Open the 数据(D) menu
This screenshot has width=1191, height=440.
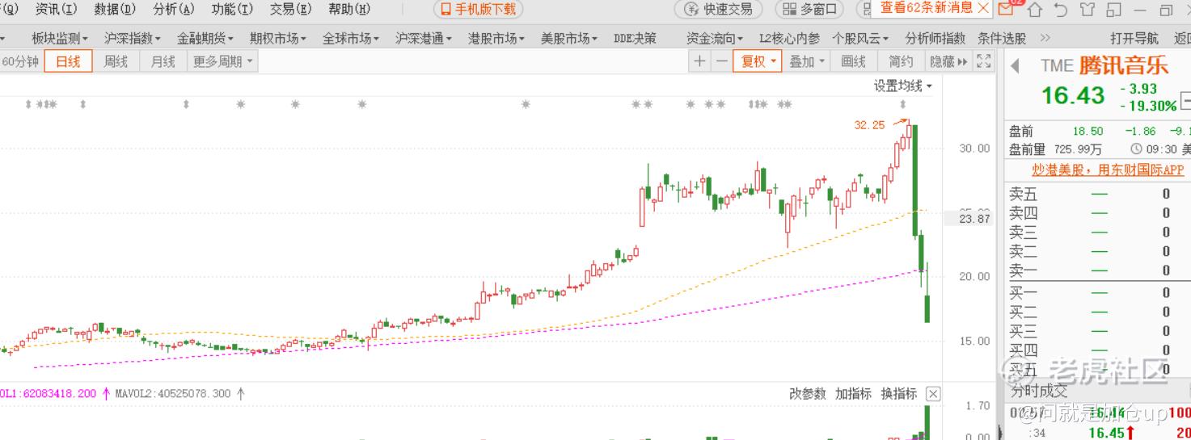(x=115, y=9)
